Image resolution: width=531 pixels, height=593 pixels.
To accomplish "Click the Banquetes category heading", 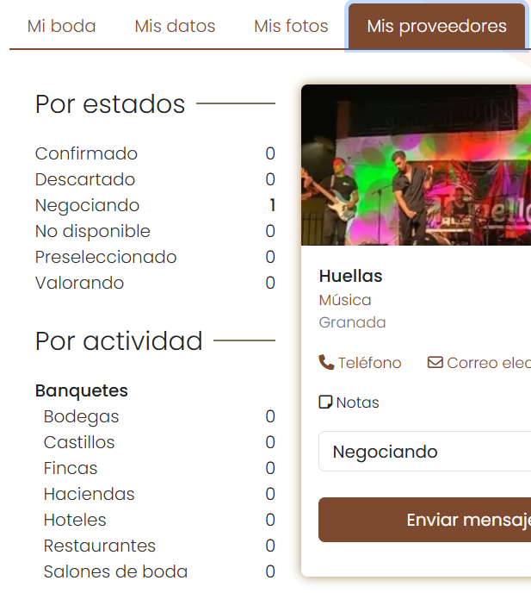I will click(82, 390).
